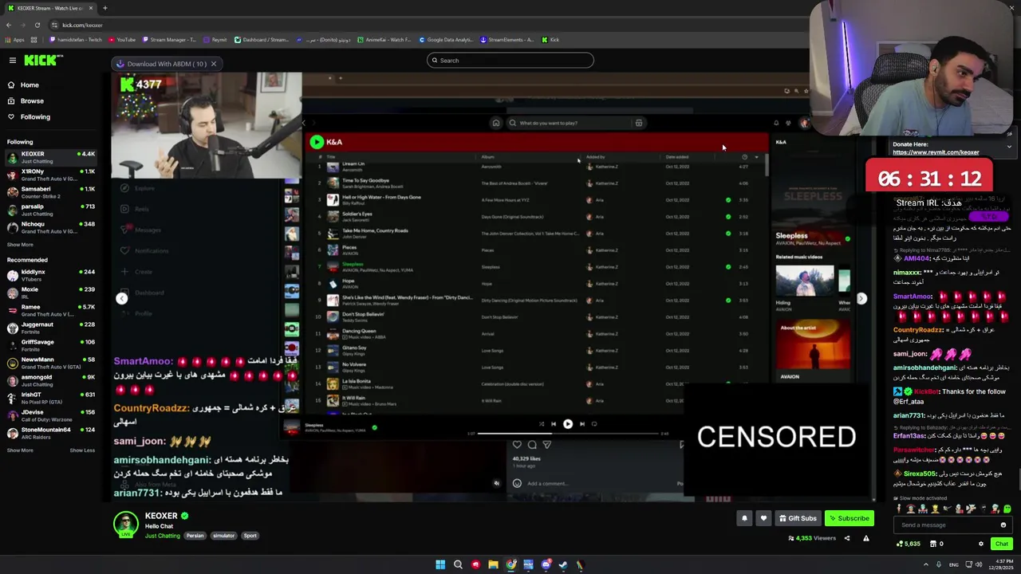Open GriffSavage recommended channel
This screenshot has width=1021, height=574.
[49, 345]
